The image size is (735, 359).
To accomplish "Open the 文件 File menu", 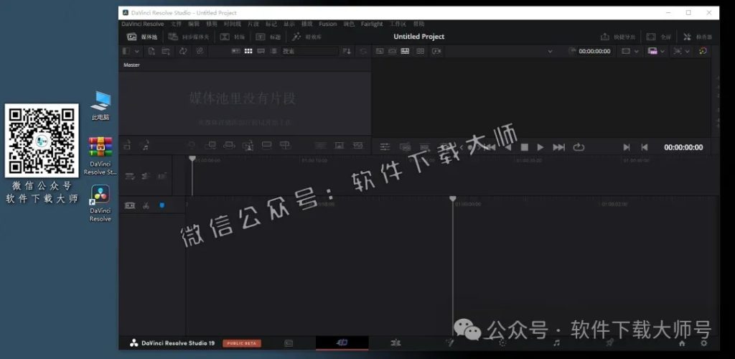I will tap(176, 24).
